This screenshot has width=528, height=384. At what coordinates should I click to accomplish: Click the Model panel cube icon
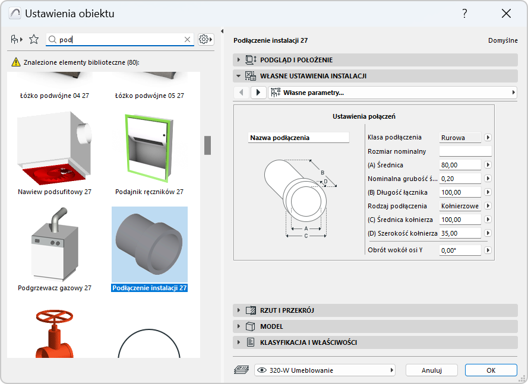250,326
